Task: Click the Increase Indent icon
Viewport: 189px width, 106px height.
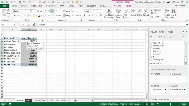Action: [60, 16]
